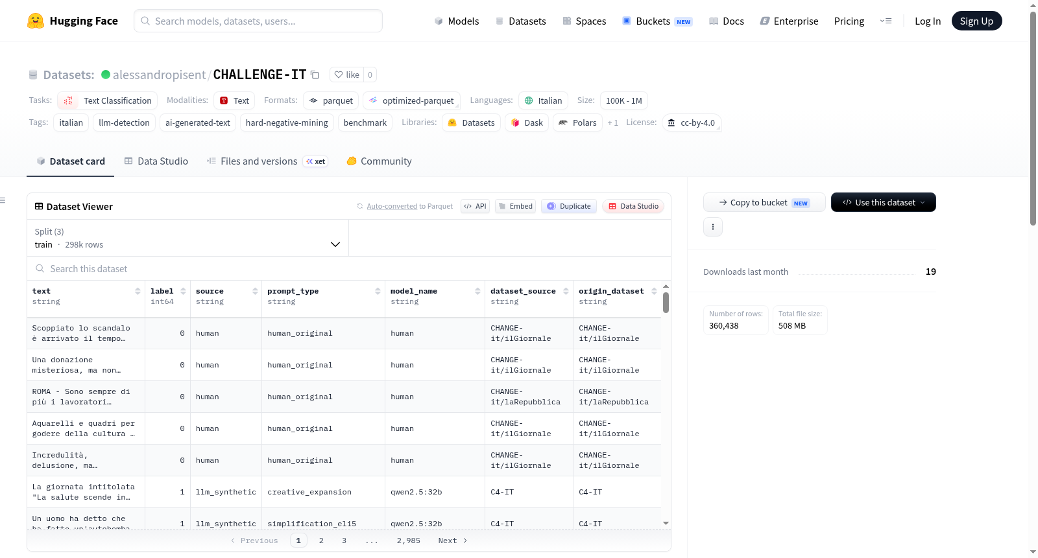Open Spaces in the top navigation
The width and height of the screenshot is (1038, 558).
pyautogui.click(x=585, y=21)
